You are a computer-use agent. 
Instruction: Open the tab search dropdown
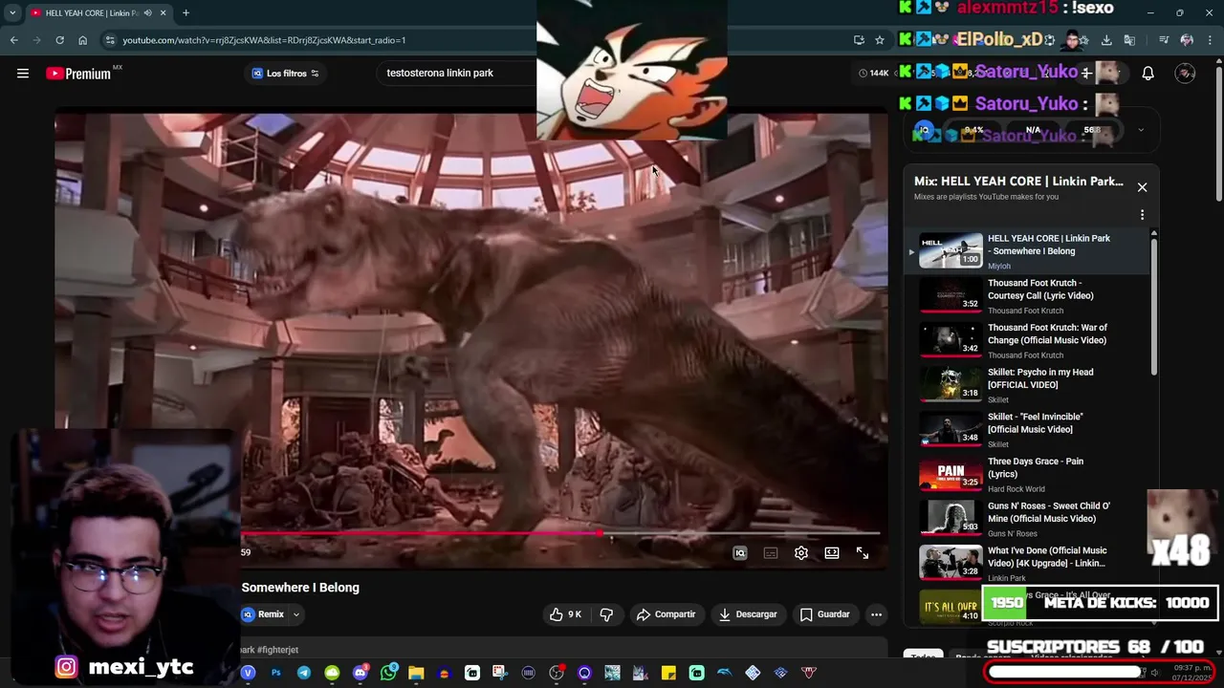coord(12,12)
